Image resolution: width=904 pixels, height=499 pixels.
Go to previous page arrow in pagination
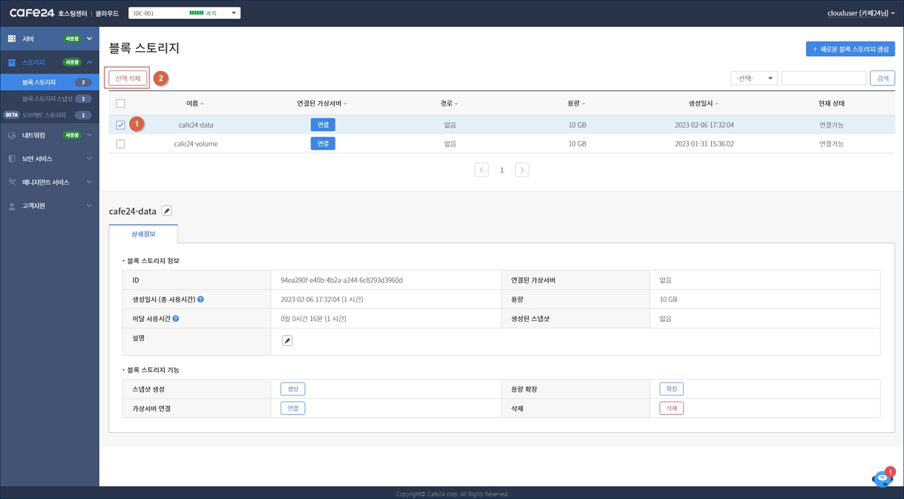(x=481, y=170)
